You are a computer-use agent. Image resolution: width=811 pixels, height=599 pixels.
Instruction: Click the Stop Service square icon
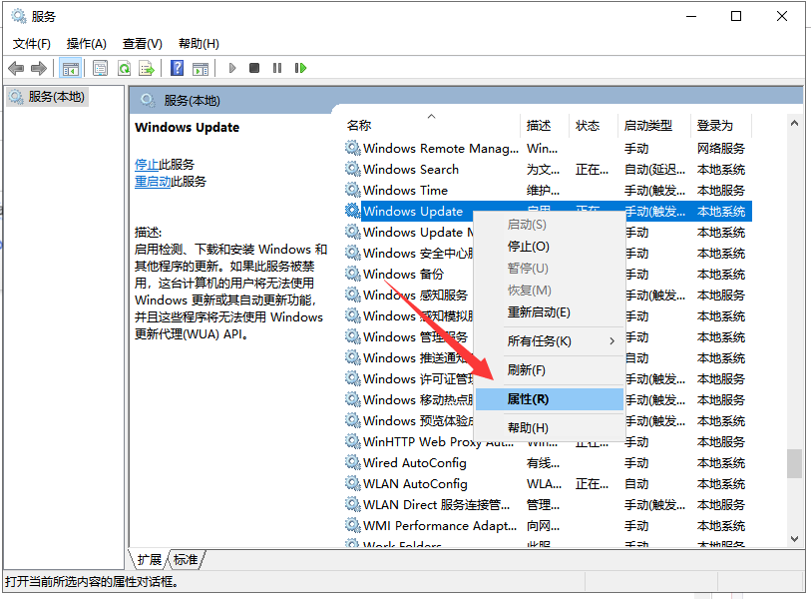pyautogui.click(x=255, y=67)
